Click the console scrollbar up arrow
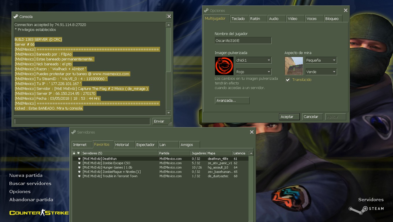Image resolution: width=393 pixels, height=222 pixels. point(168,25)
